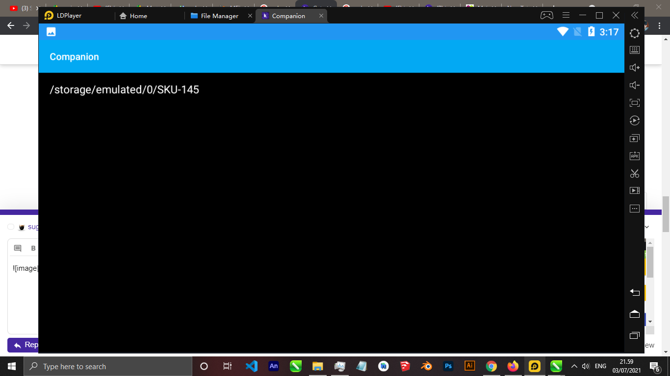The height and width of the screenshot is (376, 670).
Task: Switch to the File Manager tab
Action: (x=214, y=16)
